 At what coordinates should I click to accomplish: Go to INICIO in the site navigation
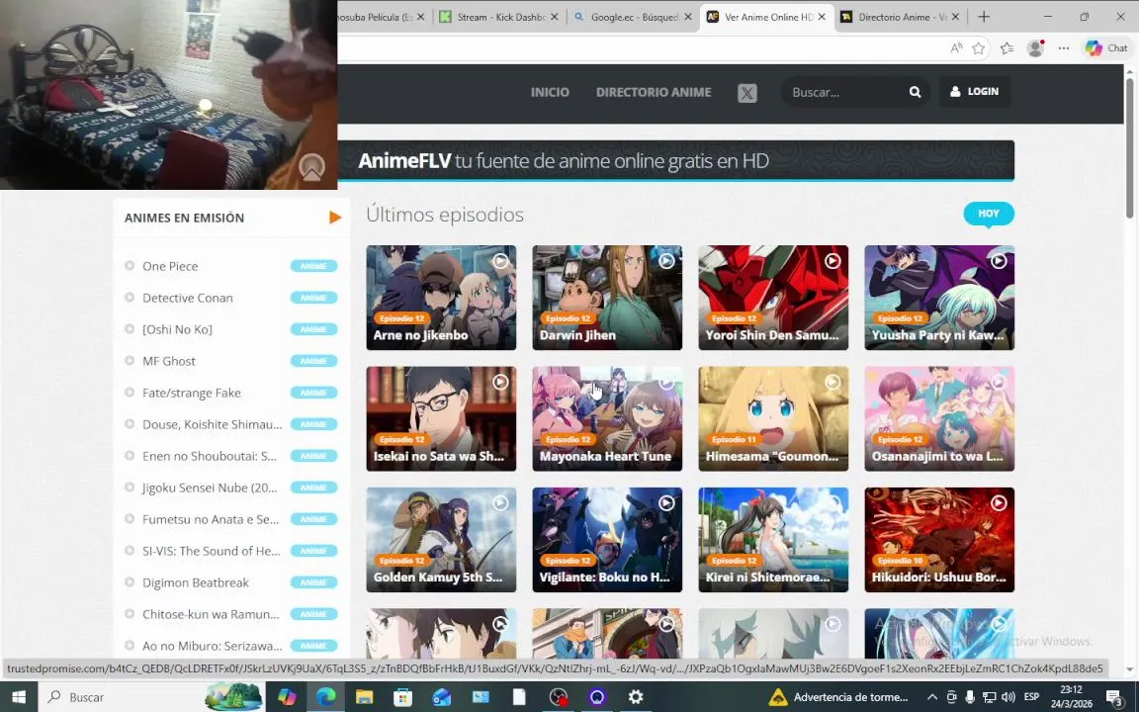550,92
